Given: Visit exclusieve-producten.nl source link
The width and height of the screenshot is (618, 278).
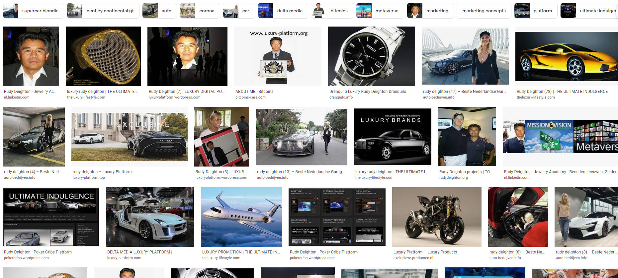Looking at the screenshot, I should (x=413, y=258).
